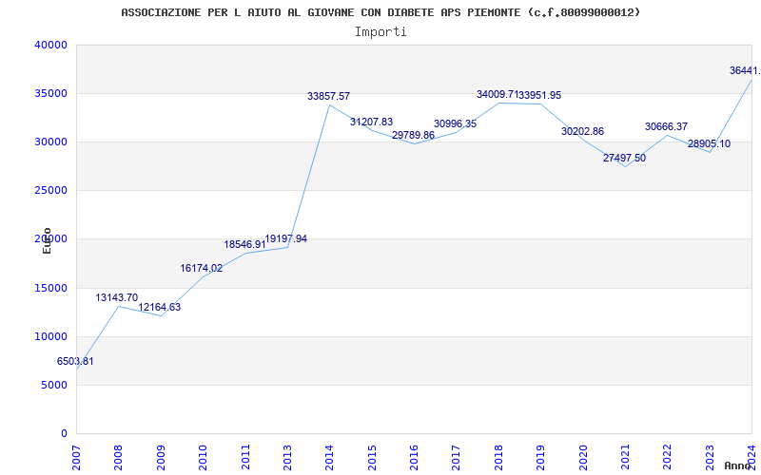Click the x-axis year 2009
Screen dimensions: 761x475
coord(161,457)
